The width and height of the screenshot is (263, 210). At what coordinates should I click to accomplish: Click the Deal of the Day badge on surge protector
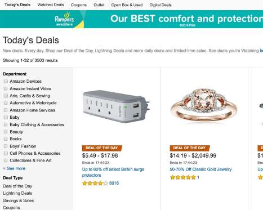102,148
